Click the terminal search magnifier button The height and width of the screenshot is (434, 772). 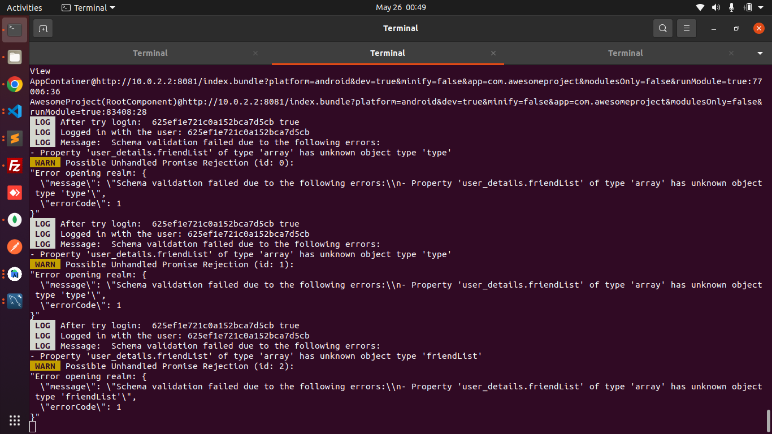tap(662, 28)
